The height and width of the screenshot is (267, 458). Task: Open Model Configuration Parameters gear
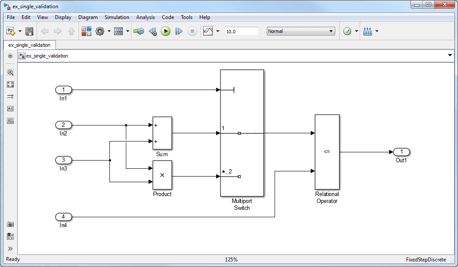point(100,31)
